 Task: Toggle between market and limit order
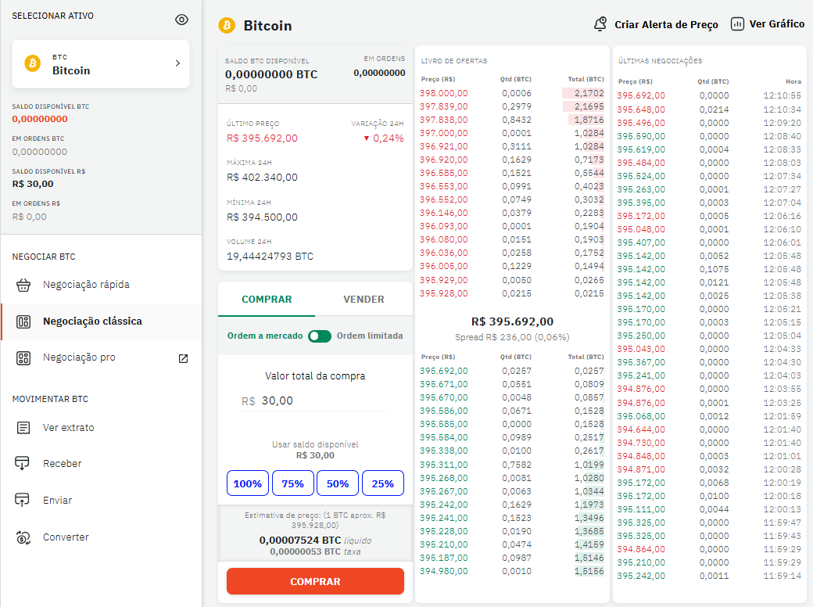(x=320, y=336)
